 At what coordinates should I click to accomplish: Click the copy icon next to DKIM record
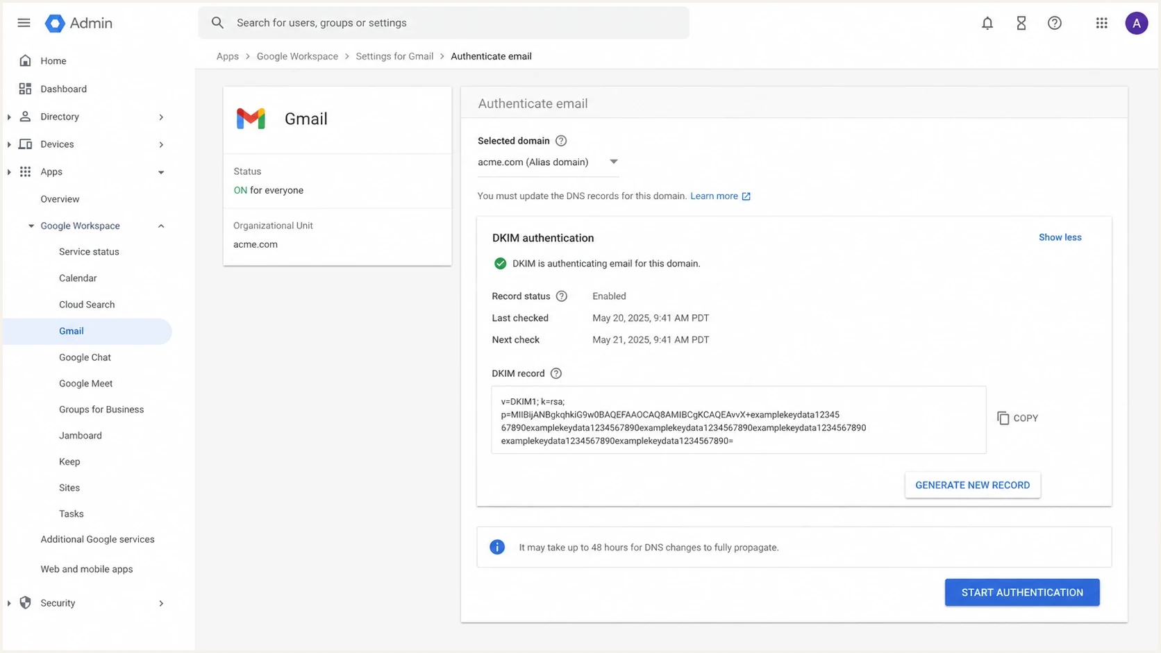pyautogui.click(x=1003, y=418)
